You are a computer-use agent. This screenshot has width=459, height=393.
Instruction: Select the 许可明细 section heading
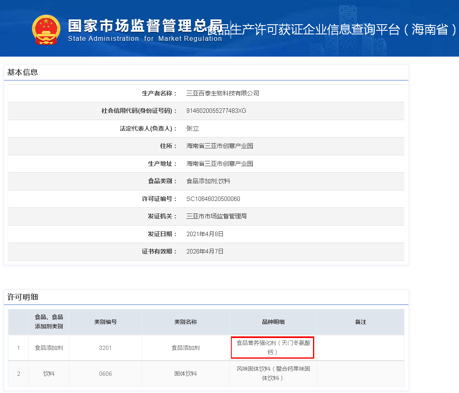pos(23,297)
